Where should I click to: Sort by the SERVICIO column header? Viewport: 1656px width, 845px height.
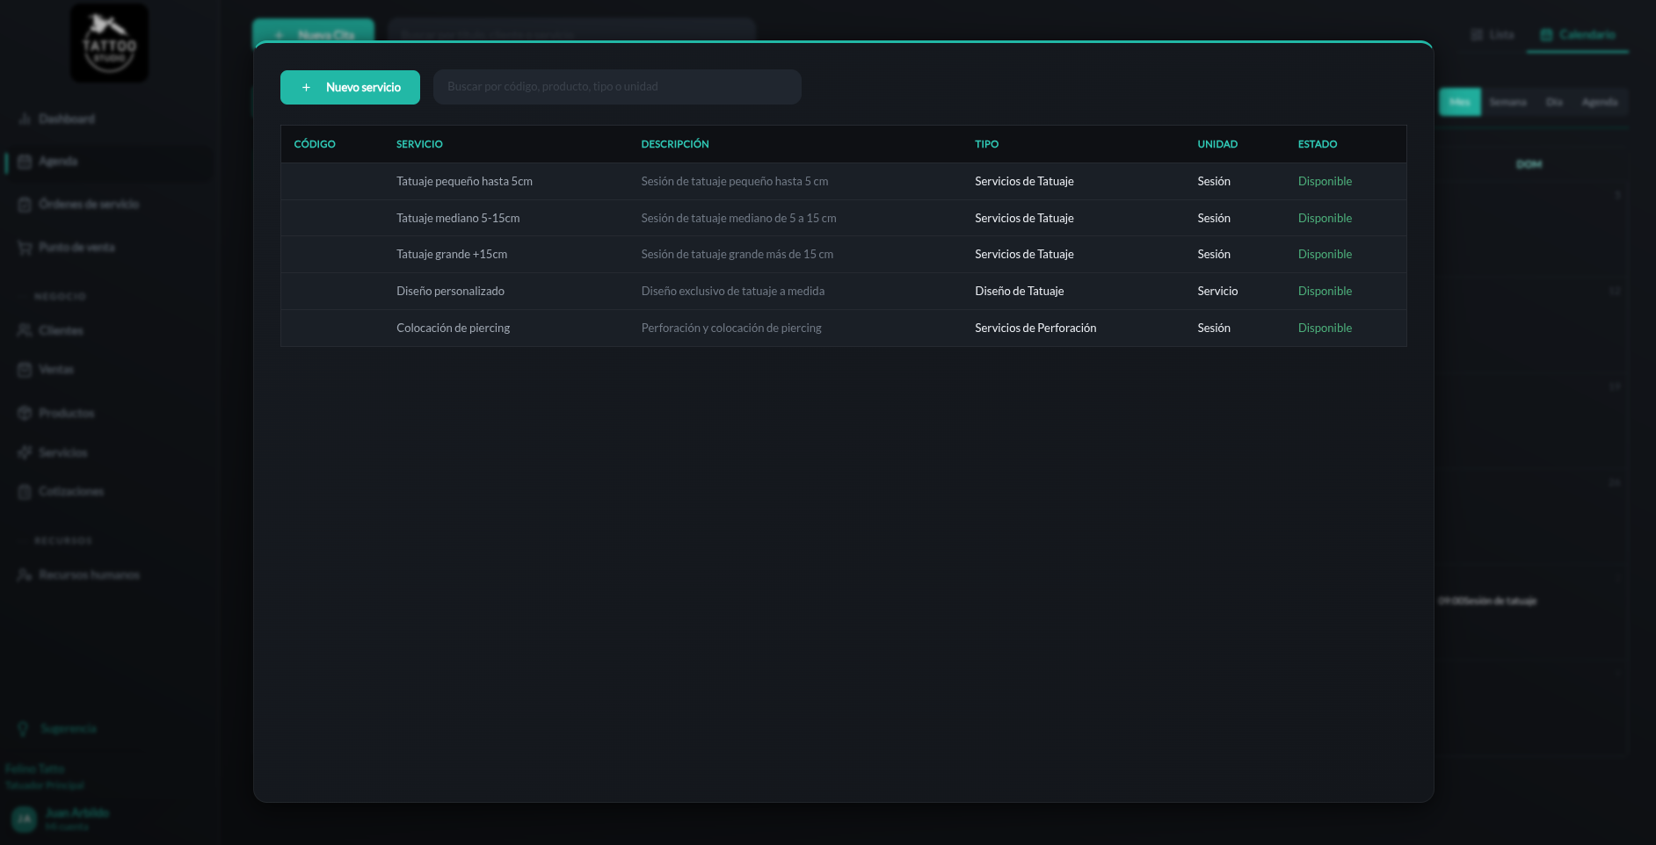point(419,144)
